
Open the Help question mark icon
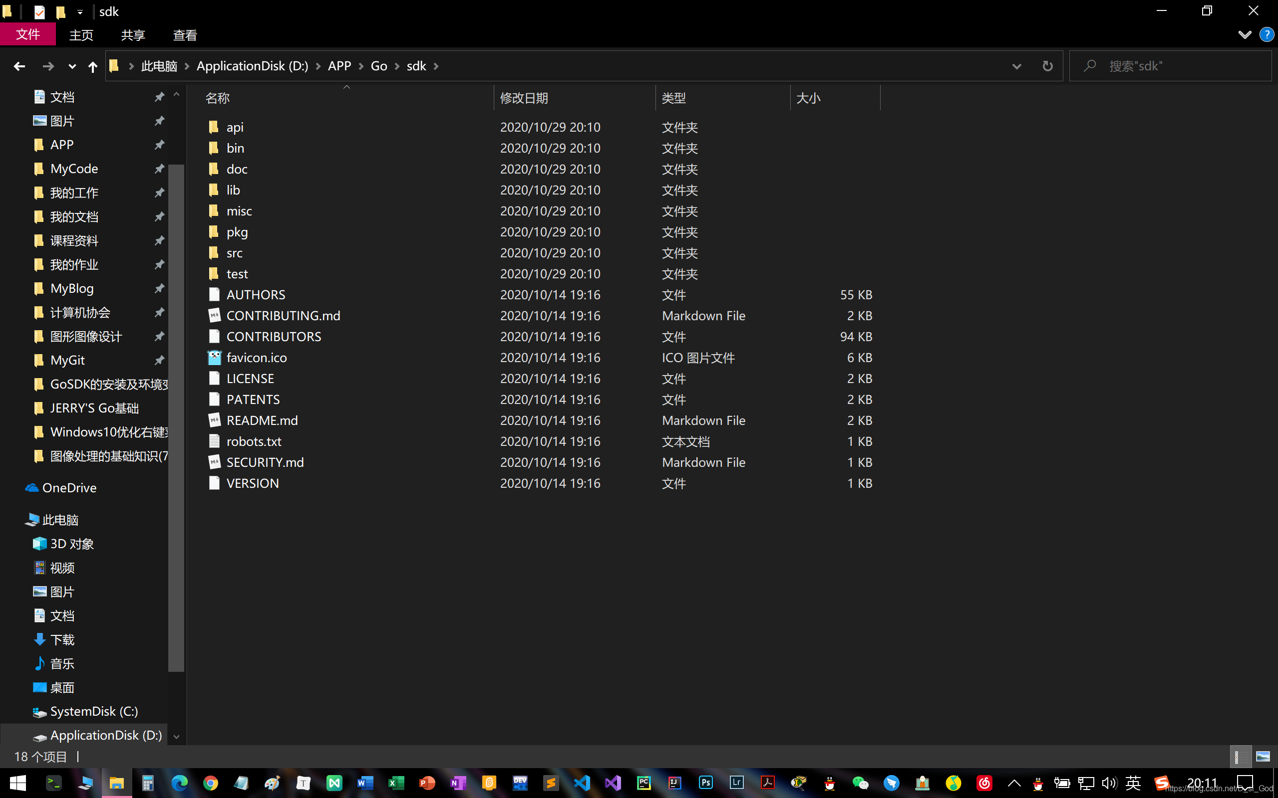tap(1267, 35)
